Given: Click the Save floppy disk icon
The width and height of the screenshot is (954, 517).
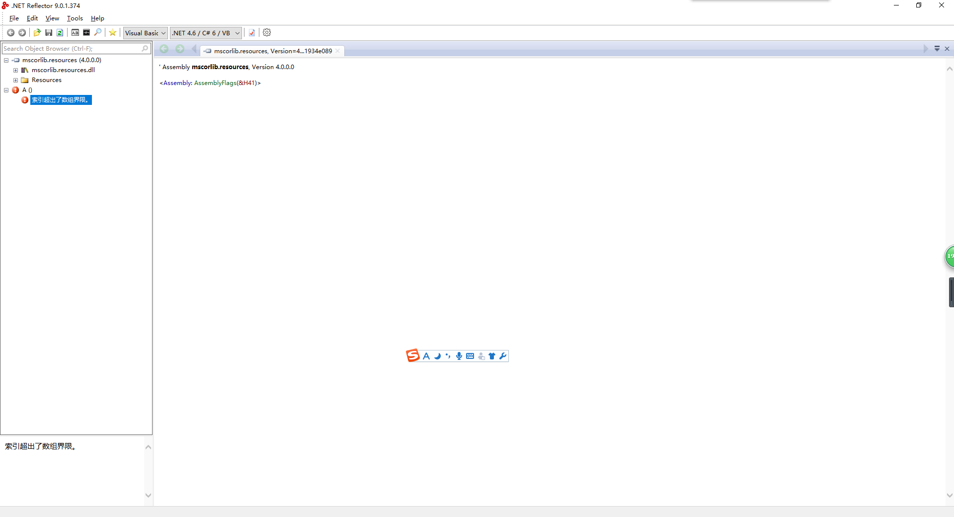Looking at the screenshot, I should pyautogui.click(x=49, y=33).
